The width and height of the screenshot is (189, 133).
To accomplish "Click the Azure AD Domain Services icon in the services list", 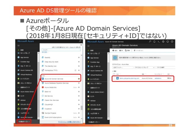I will 43,79.
